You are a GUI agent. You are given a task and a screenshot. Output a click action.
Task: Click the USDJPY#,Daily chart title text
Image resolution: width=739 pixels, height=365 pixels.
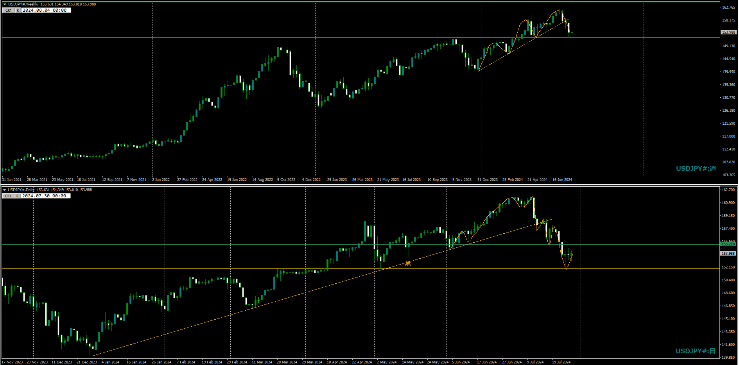click(21, 190)
